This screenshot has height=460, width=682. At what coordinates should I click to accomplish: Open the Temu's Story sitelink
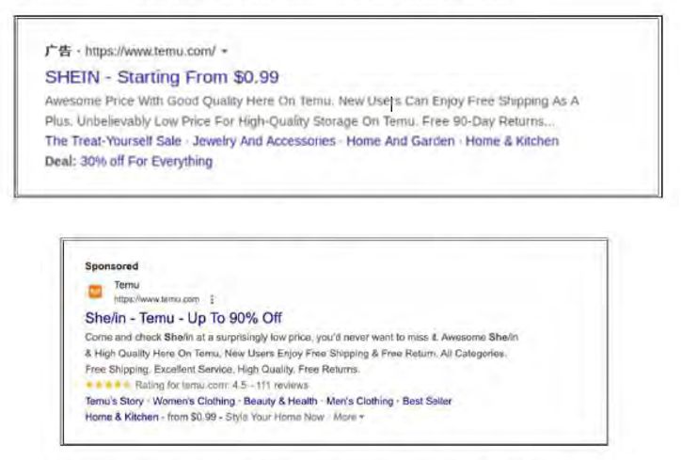pyautogui.click(x=113, y=401)
